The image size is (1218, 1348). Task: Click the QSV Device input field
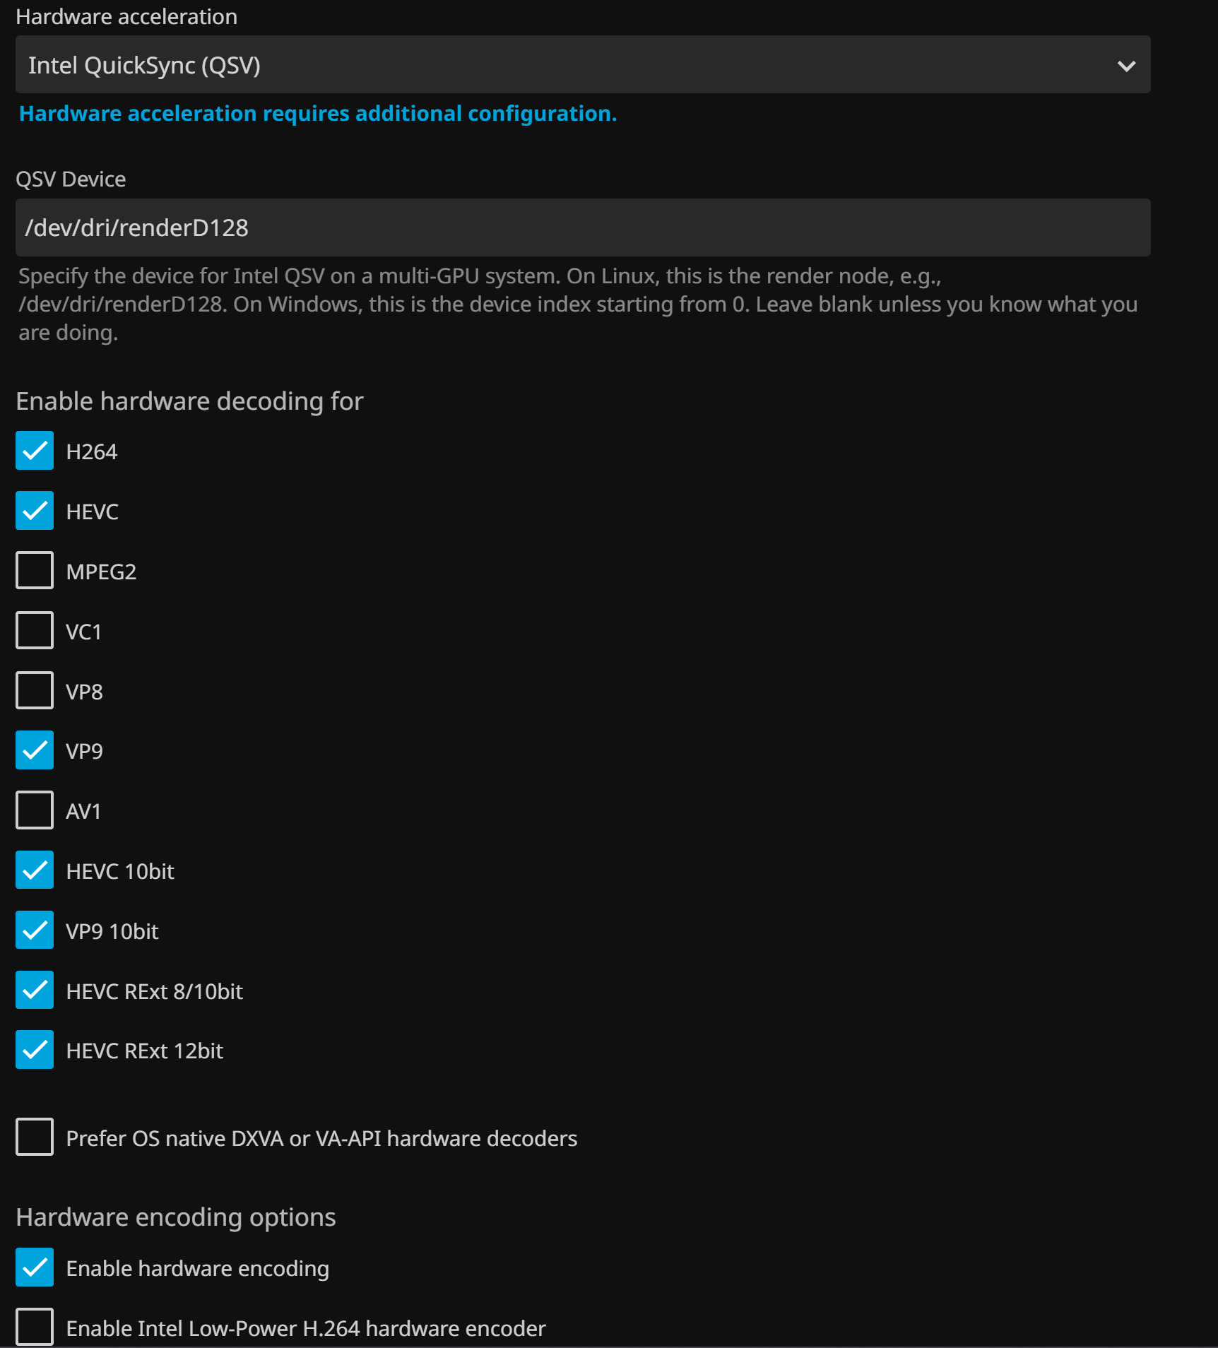click(582, 227)
